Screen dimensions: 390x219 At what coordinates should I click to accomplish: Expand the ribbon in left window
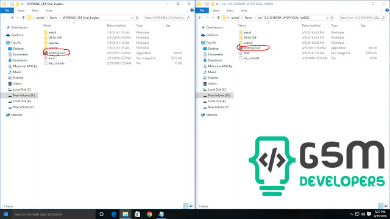186,10
